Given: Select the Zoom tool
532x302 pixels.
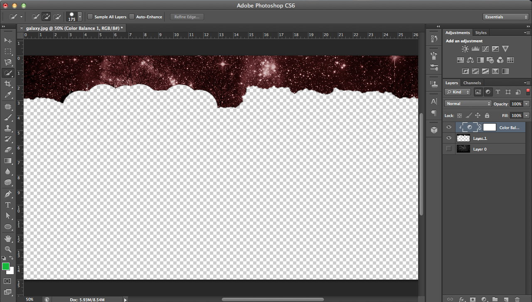Looking at the screenshot, I should click(x=8, y=249).
